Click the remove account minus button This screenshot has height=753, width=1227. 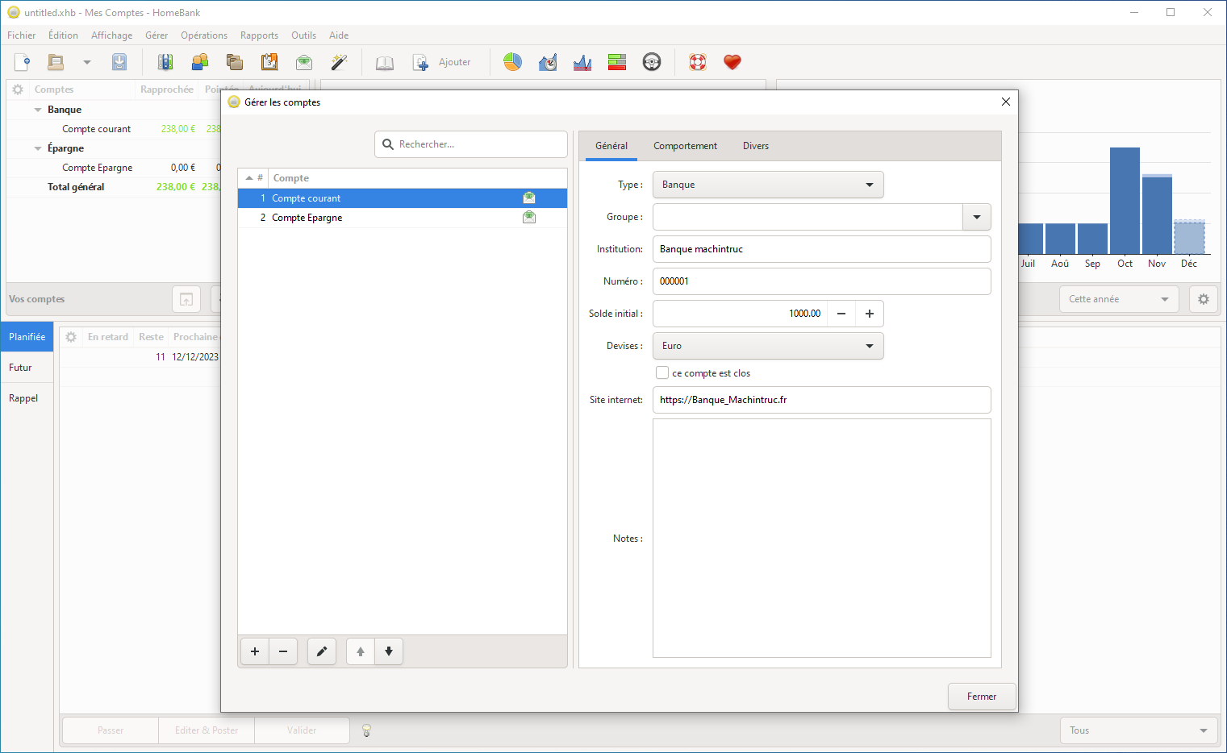click(283, 651)
